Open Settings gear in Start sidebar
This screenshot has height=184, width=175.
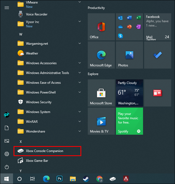point(7,154)
